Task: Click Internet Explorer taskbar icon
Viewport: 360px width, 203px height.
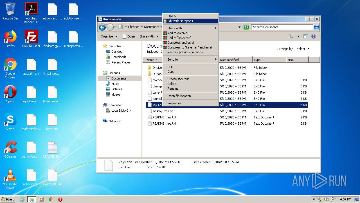Action: [22, 199]
